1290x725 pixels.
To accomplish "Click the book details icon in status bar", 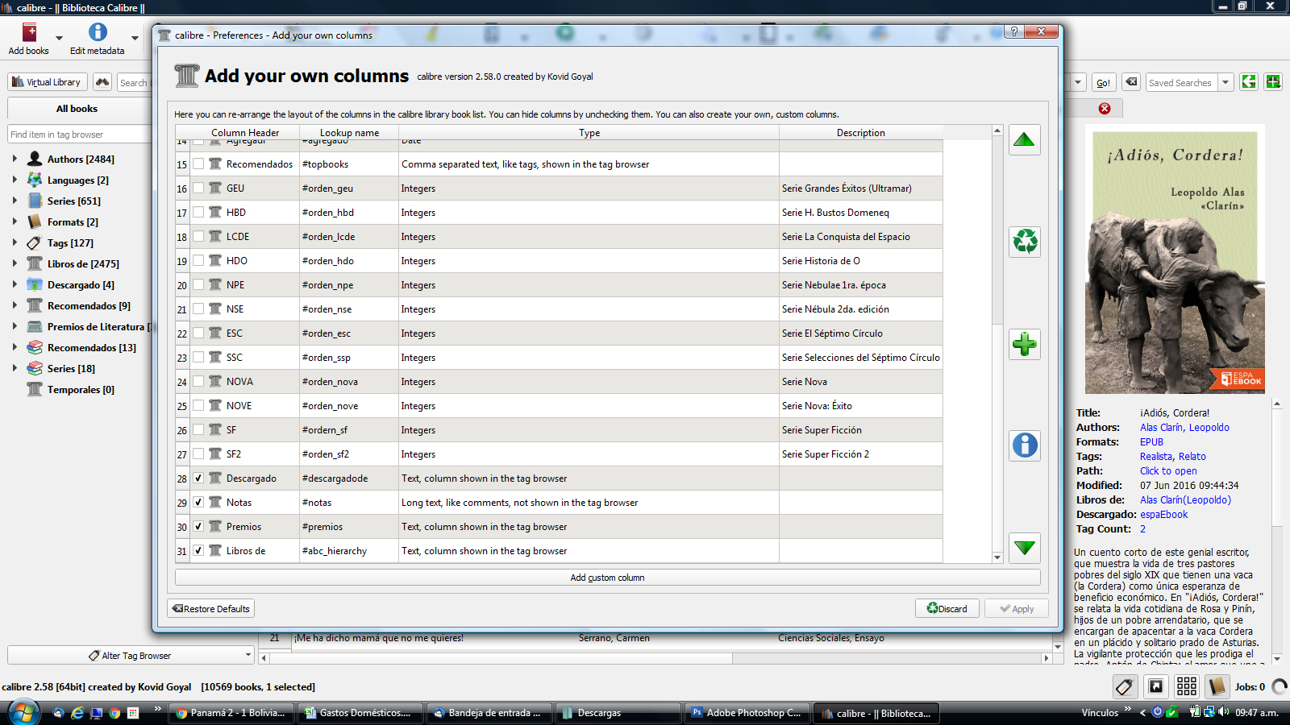I will pyautogui.click(x=1217, y=686).
